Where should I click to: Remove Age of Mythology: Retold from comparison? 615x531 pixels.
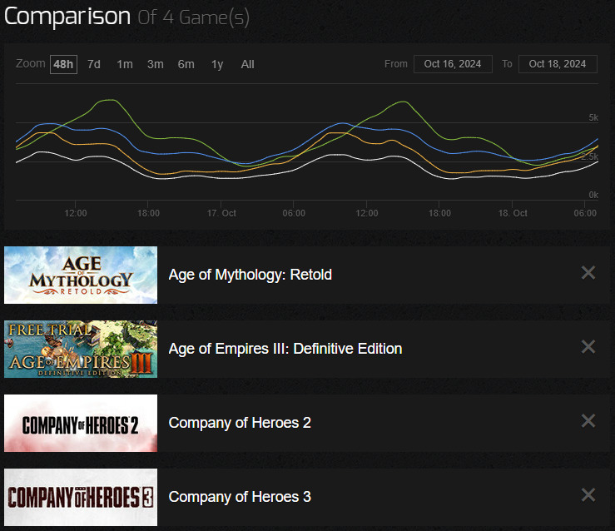coord(588,273)
